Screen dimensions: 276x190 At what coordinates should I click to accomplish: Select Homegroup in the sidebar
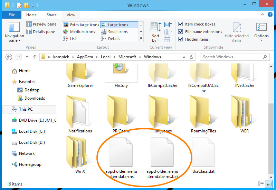[x=26, y=164]
